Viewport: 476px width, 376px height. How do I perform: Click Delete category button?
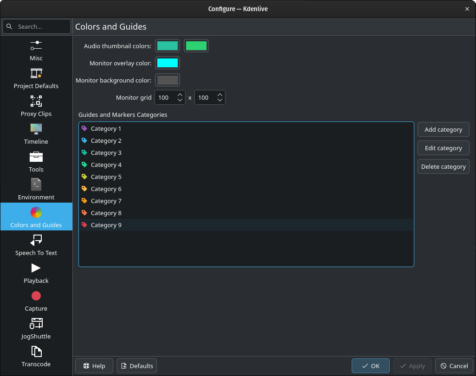443,166
